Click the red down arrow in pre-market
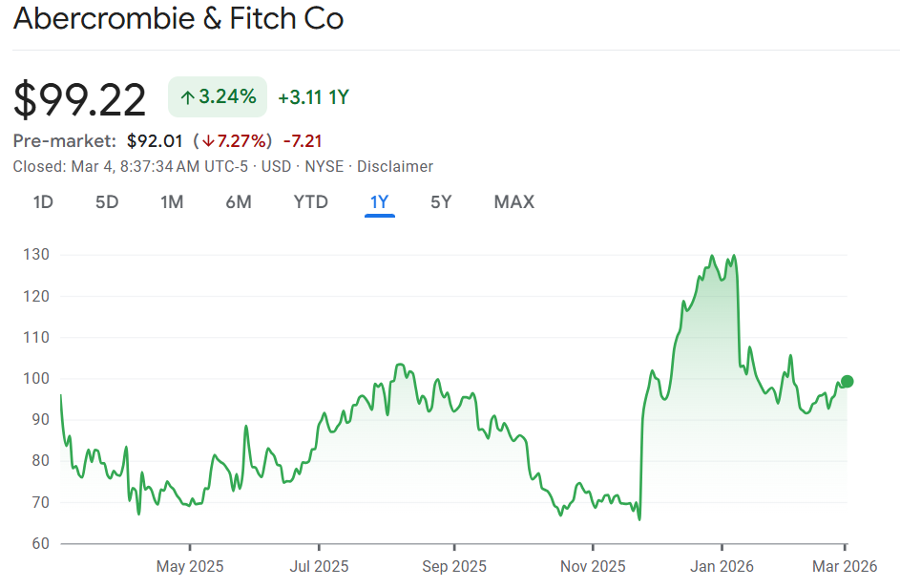The height and width of the screenshot is (588, 900). pos(207,141)
